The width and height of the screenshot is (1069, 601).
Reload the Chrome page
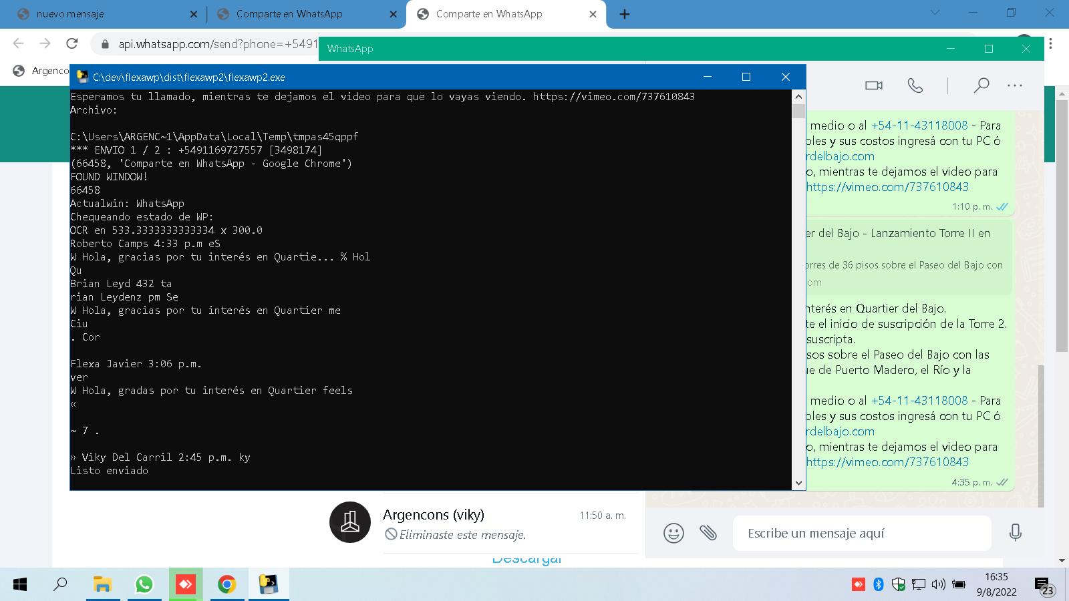(72, 44)
